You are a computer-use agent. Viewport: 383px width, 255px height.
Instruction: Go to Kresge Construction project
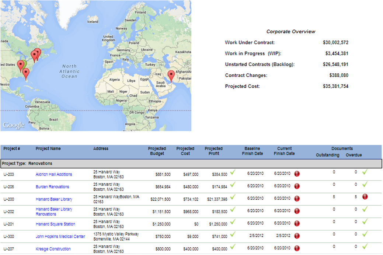coord(53,249)
